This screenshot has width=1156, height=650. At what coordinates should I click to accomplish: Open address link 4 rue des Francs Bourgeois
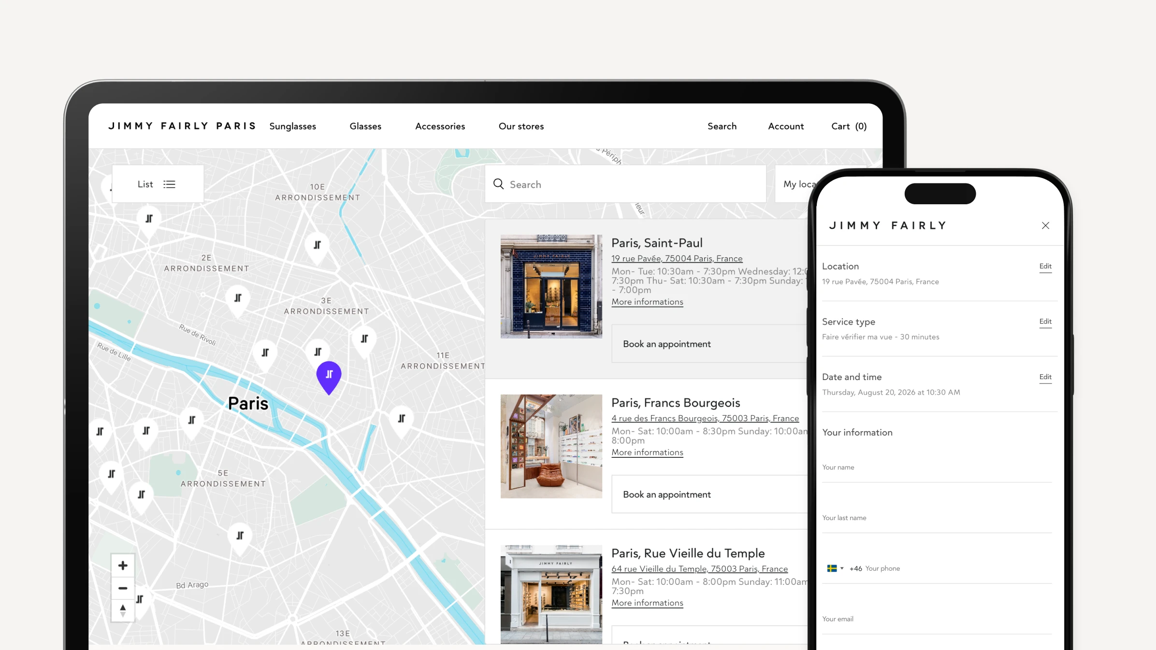coord(705,419)
